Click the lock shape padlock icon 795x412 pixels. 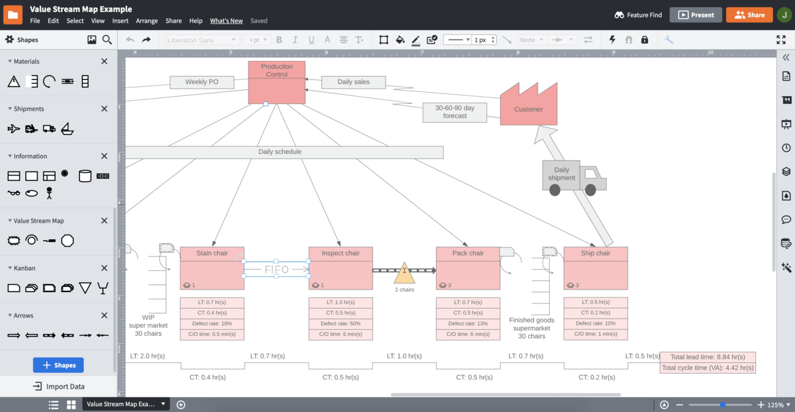click(x=645, y=40)
